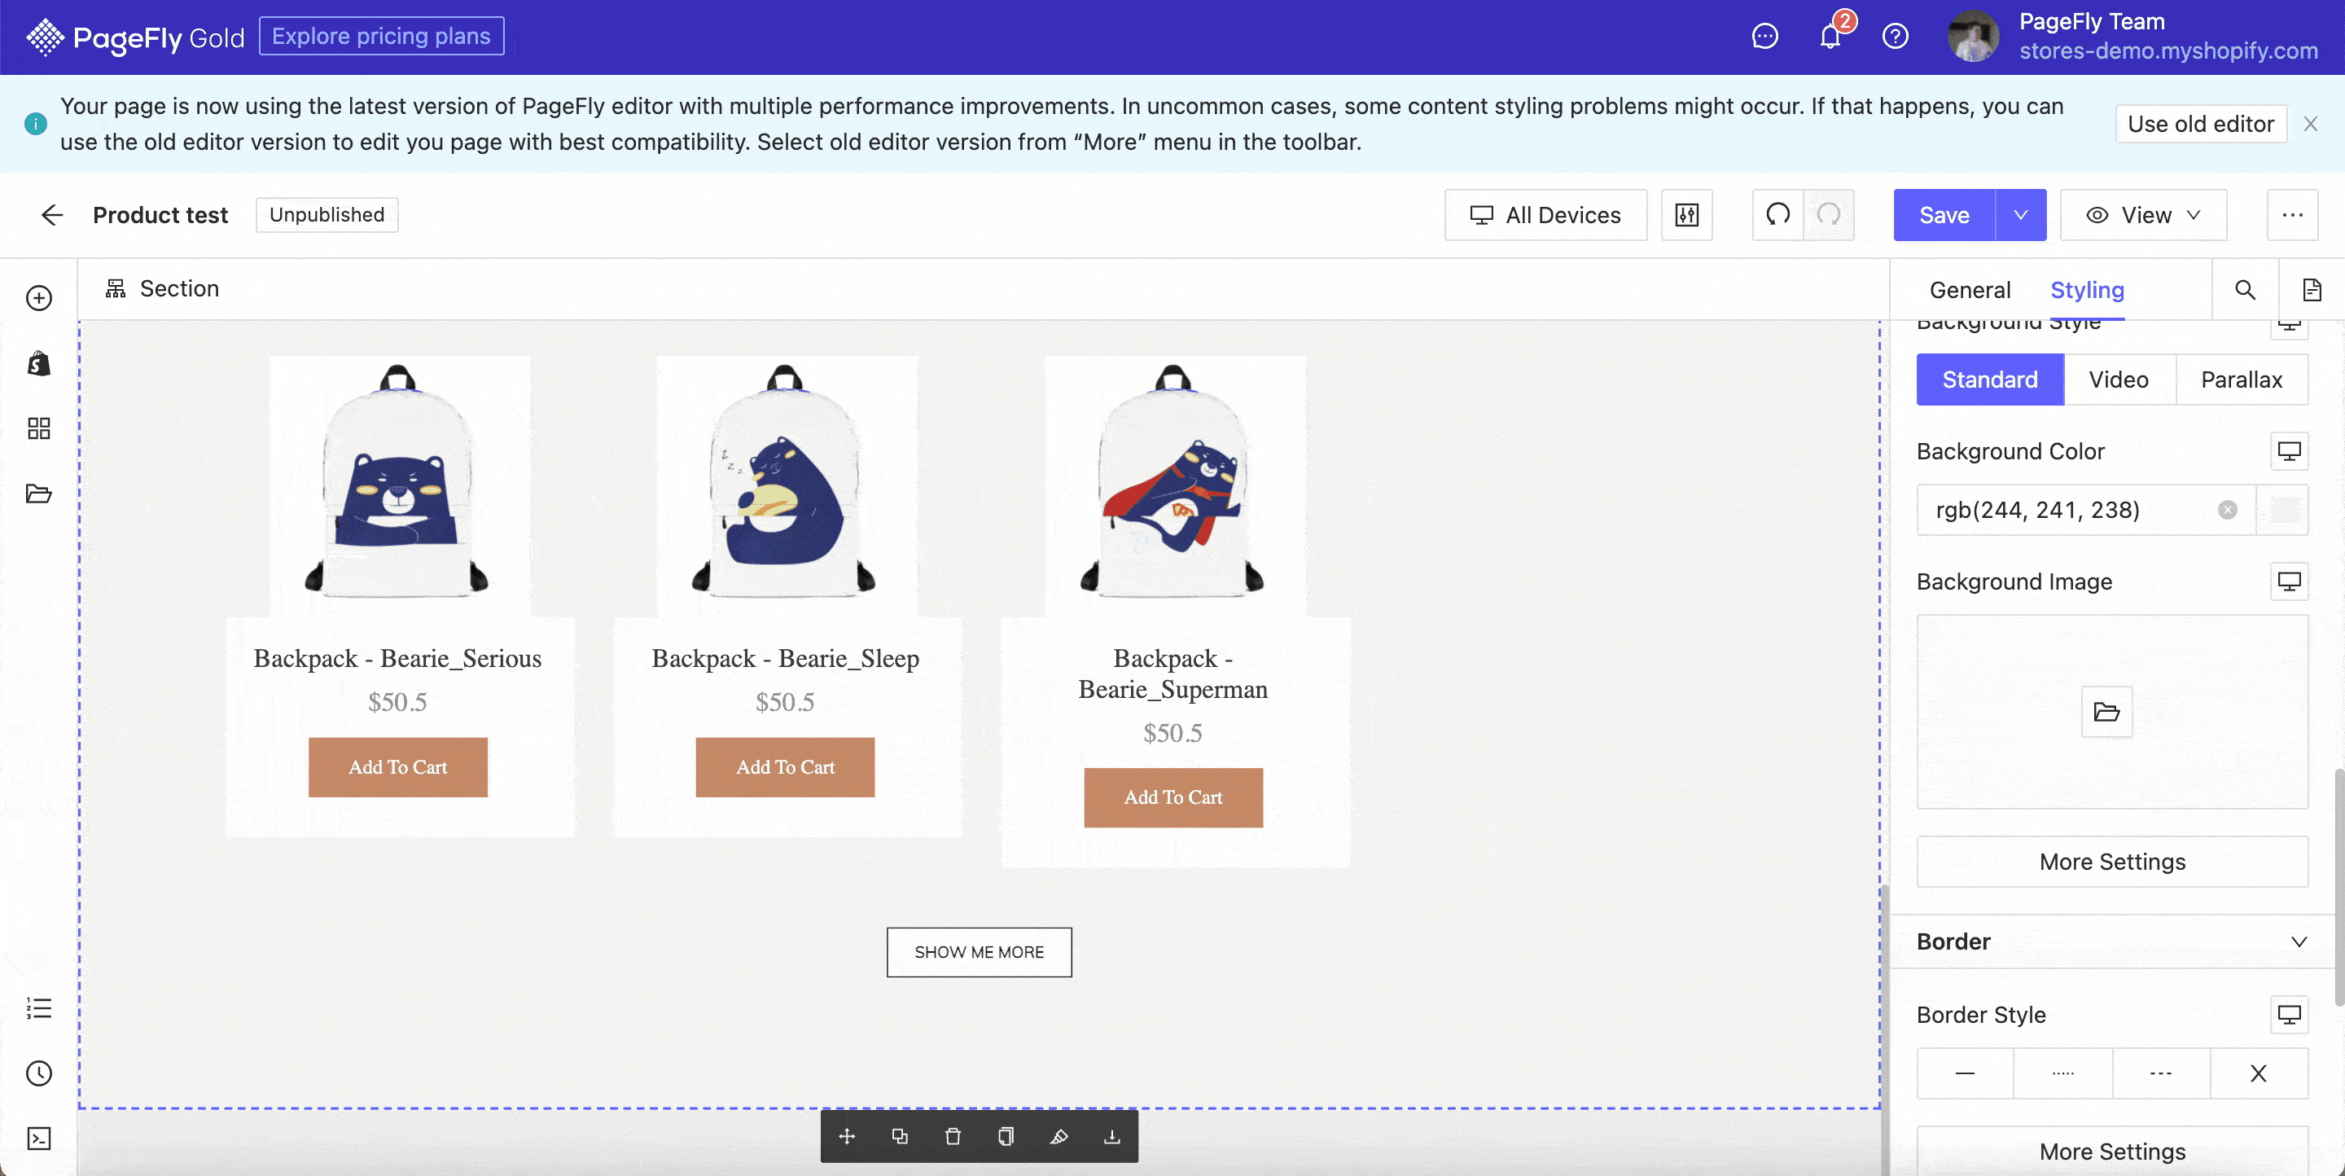The height and width of the screenshot is (1176, 2345).
Task: Open More Settings under Border Style
Action: click(2112, 1152)
